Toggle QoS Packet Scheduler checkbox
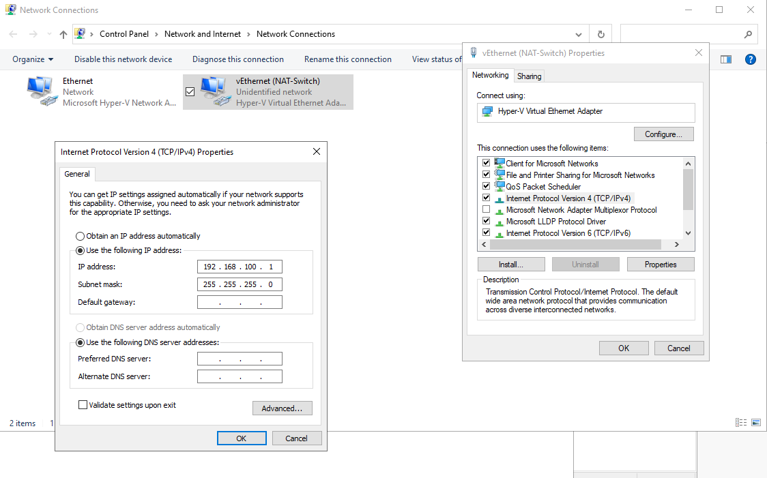 487,186
